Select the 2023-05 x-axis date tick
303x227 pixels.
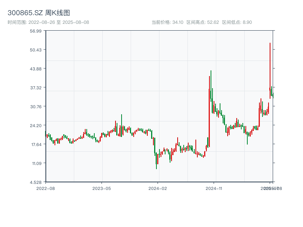pos(102,188)
